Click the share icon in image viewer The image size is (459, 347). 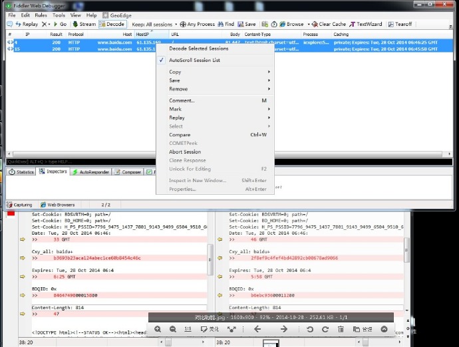231,329
